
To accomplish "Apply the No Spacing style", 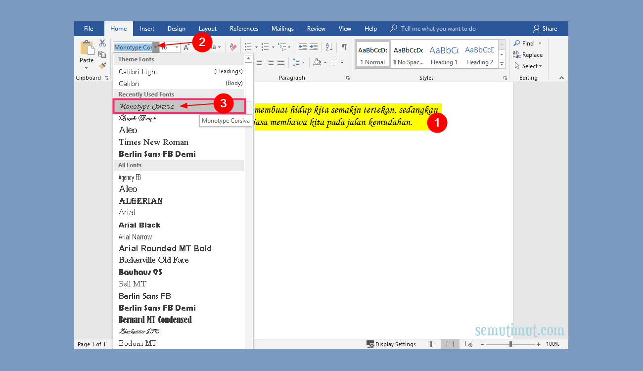I will pos(408,54).
